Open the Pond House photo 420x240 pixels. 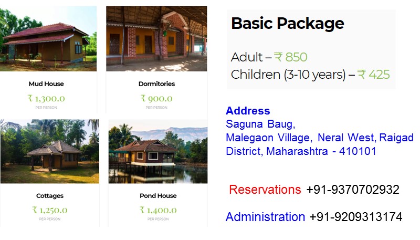[158, 151]
